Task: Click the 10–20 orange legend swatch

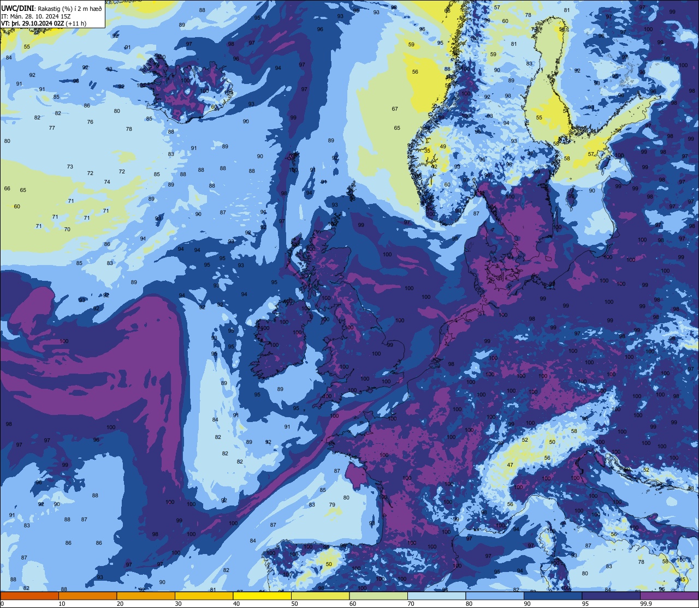Action: [88, 595]
